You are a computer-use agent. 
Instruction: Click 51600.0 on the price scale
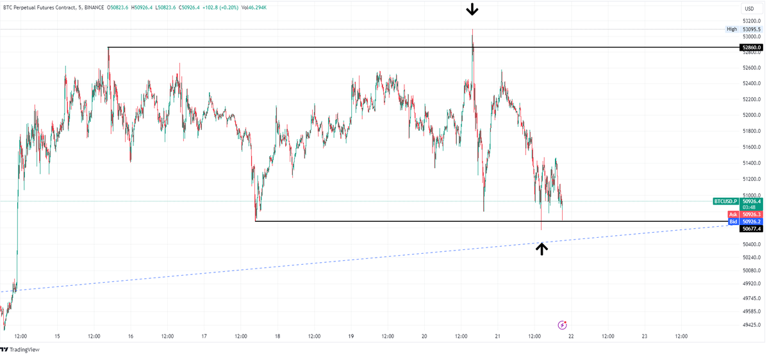752,147
